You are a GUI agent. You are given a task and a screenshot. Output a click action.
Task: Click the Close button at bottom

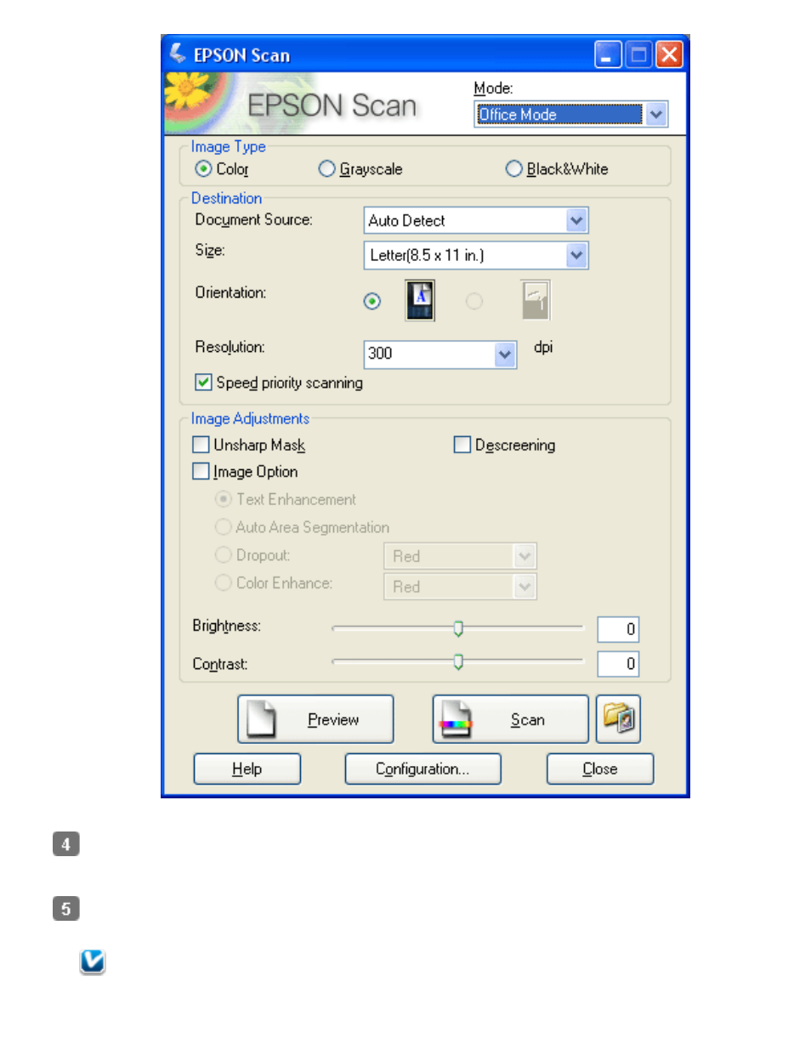point(600,769)
